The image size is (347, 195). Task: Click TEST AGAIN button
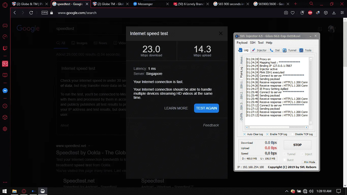[207, 108]
